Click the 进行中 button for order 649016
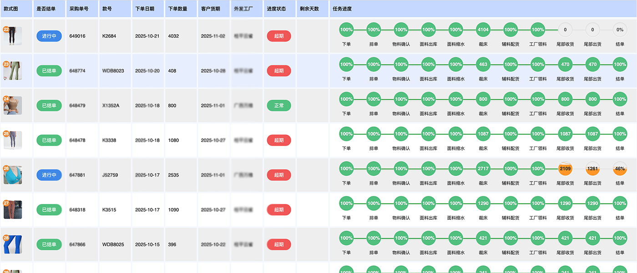Screen dimensions: 637x273 coord(49,36)
